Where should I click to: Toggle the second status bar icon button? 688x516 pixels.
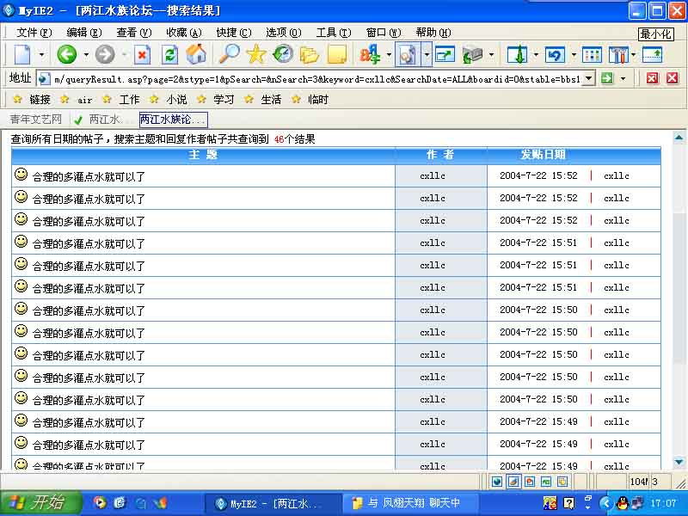point(513,482)
